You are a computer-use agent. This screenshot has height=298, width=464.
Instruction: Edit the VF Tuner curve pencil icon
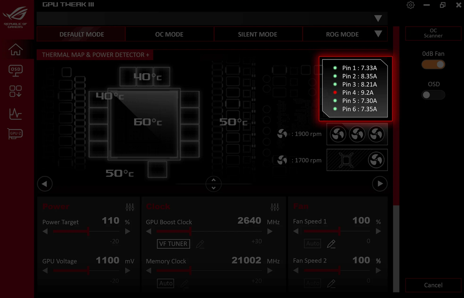pyautogui.click(x=200, y=244)
